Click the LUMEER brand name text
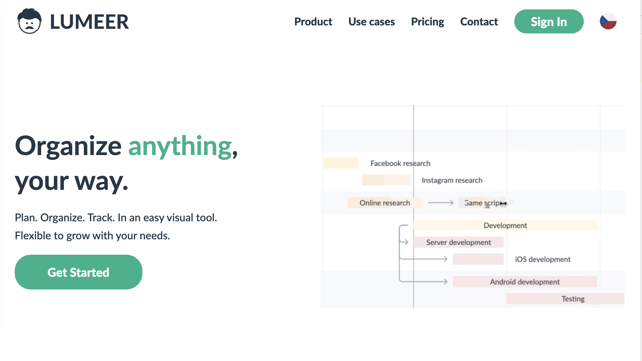 pos(89,22)
